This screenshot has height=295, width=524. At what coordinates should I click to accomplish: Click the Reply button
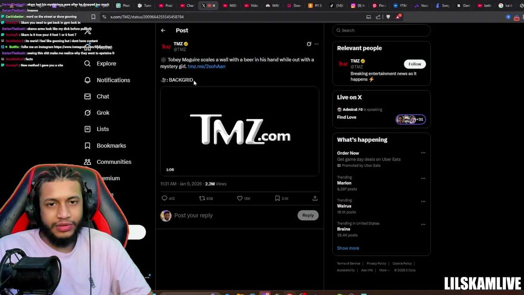[x=308, y=215]
